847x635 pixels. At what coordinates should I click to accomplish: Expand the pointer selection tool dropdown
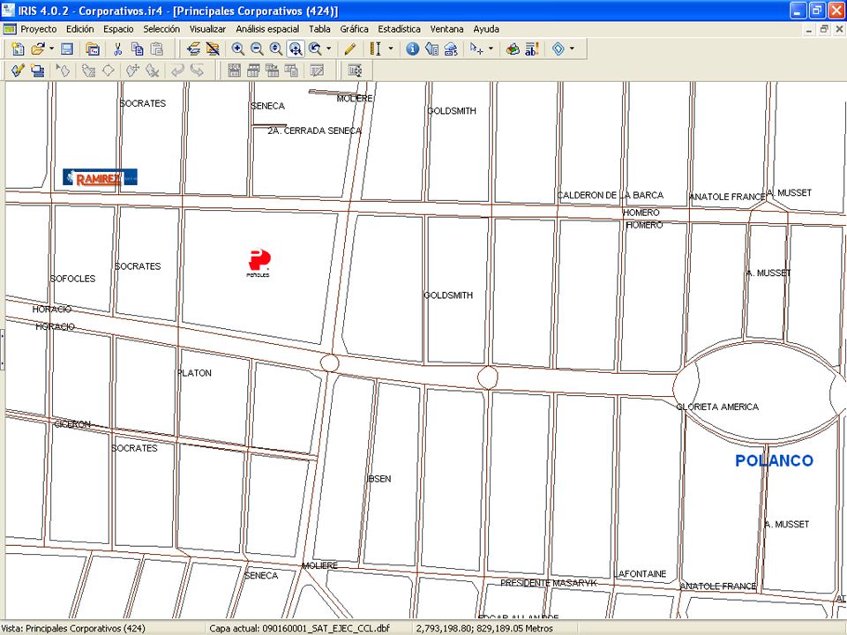491,49
